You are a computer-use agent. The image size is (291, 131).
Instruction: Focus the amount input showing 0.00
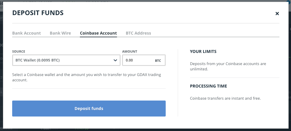click(x=137, y=60)
